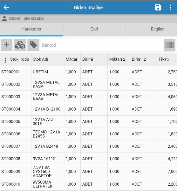Image resolution: width=177 pixels, height=191 pixels.
Task: Switch to the Cari tab
Action: [x=94, y=29]
